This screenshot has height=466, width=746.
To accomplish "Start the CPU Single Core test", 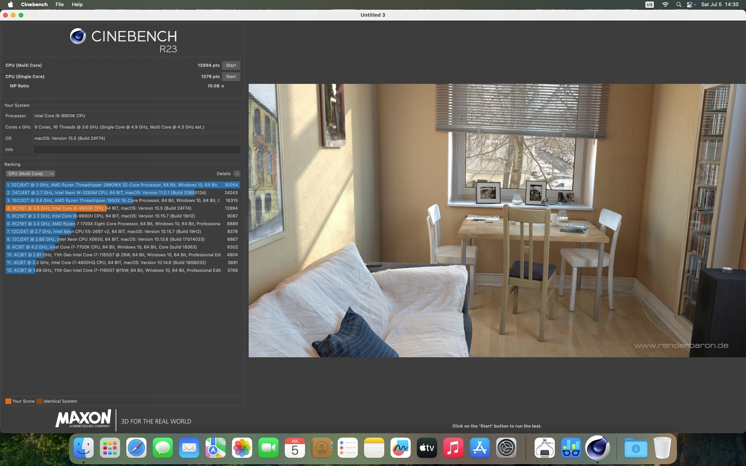I will 231,77.
